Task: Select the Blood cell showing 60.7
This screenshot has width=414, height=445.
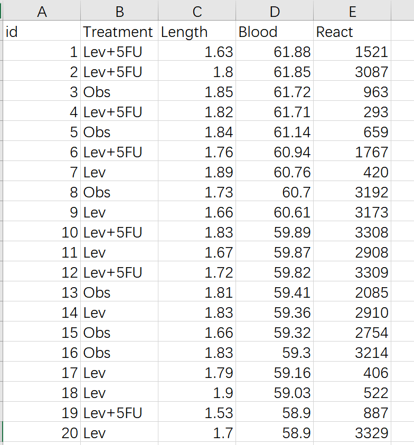Action: click(275, 192)
